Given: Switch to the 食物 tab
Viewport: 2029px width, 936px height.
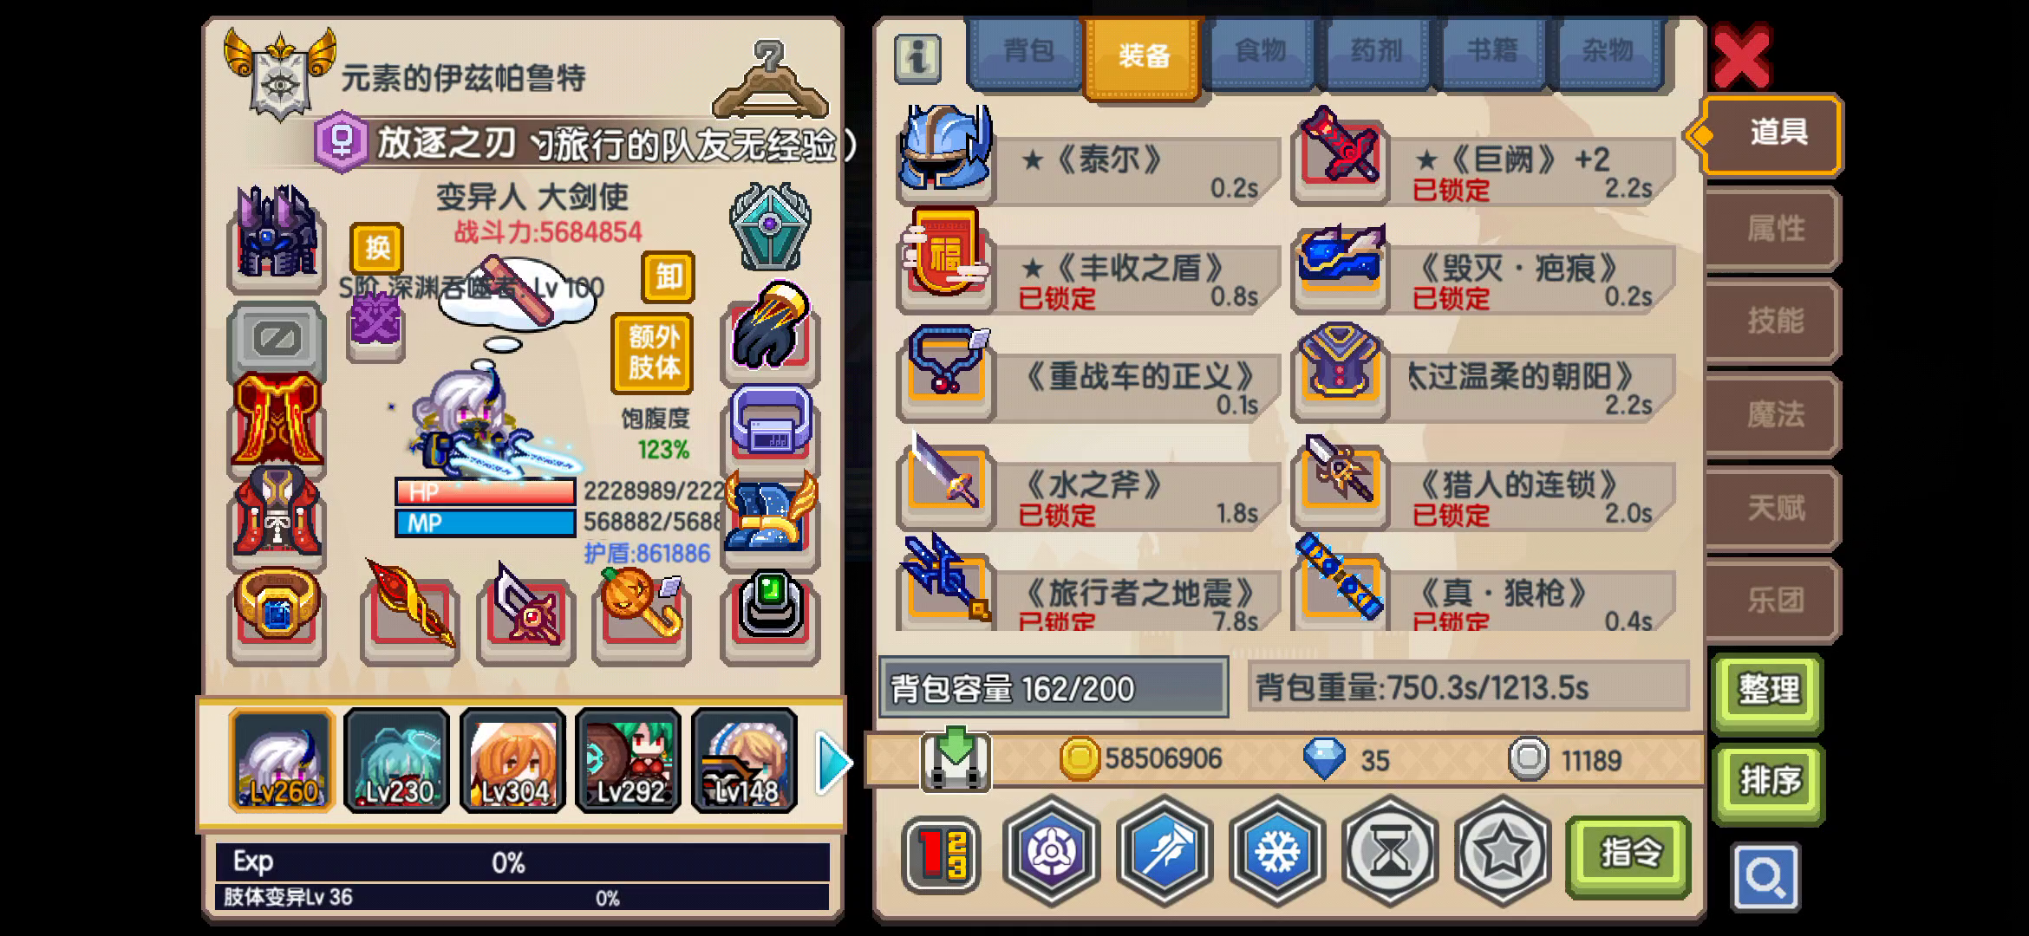Looking at the screenshot, I should [1260, 52].
